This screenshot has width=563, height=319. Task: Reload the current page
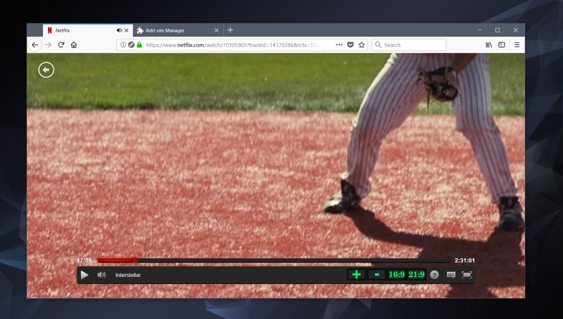(61, 45)
